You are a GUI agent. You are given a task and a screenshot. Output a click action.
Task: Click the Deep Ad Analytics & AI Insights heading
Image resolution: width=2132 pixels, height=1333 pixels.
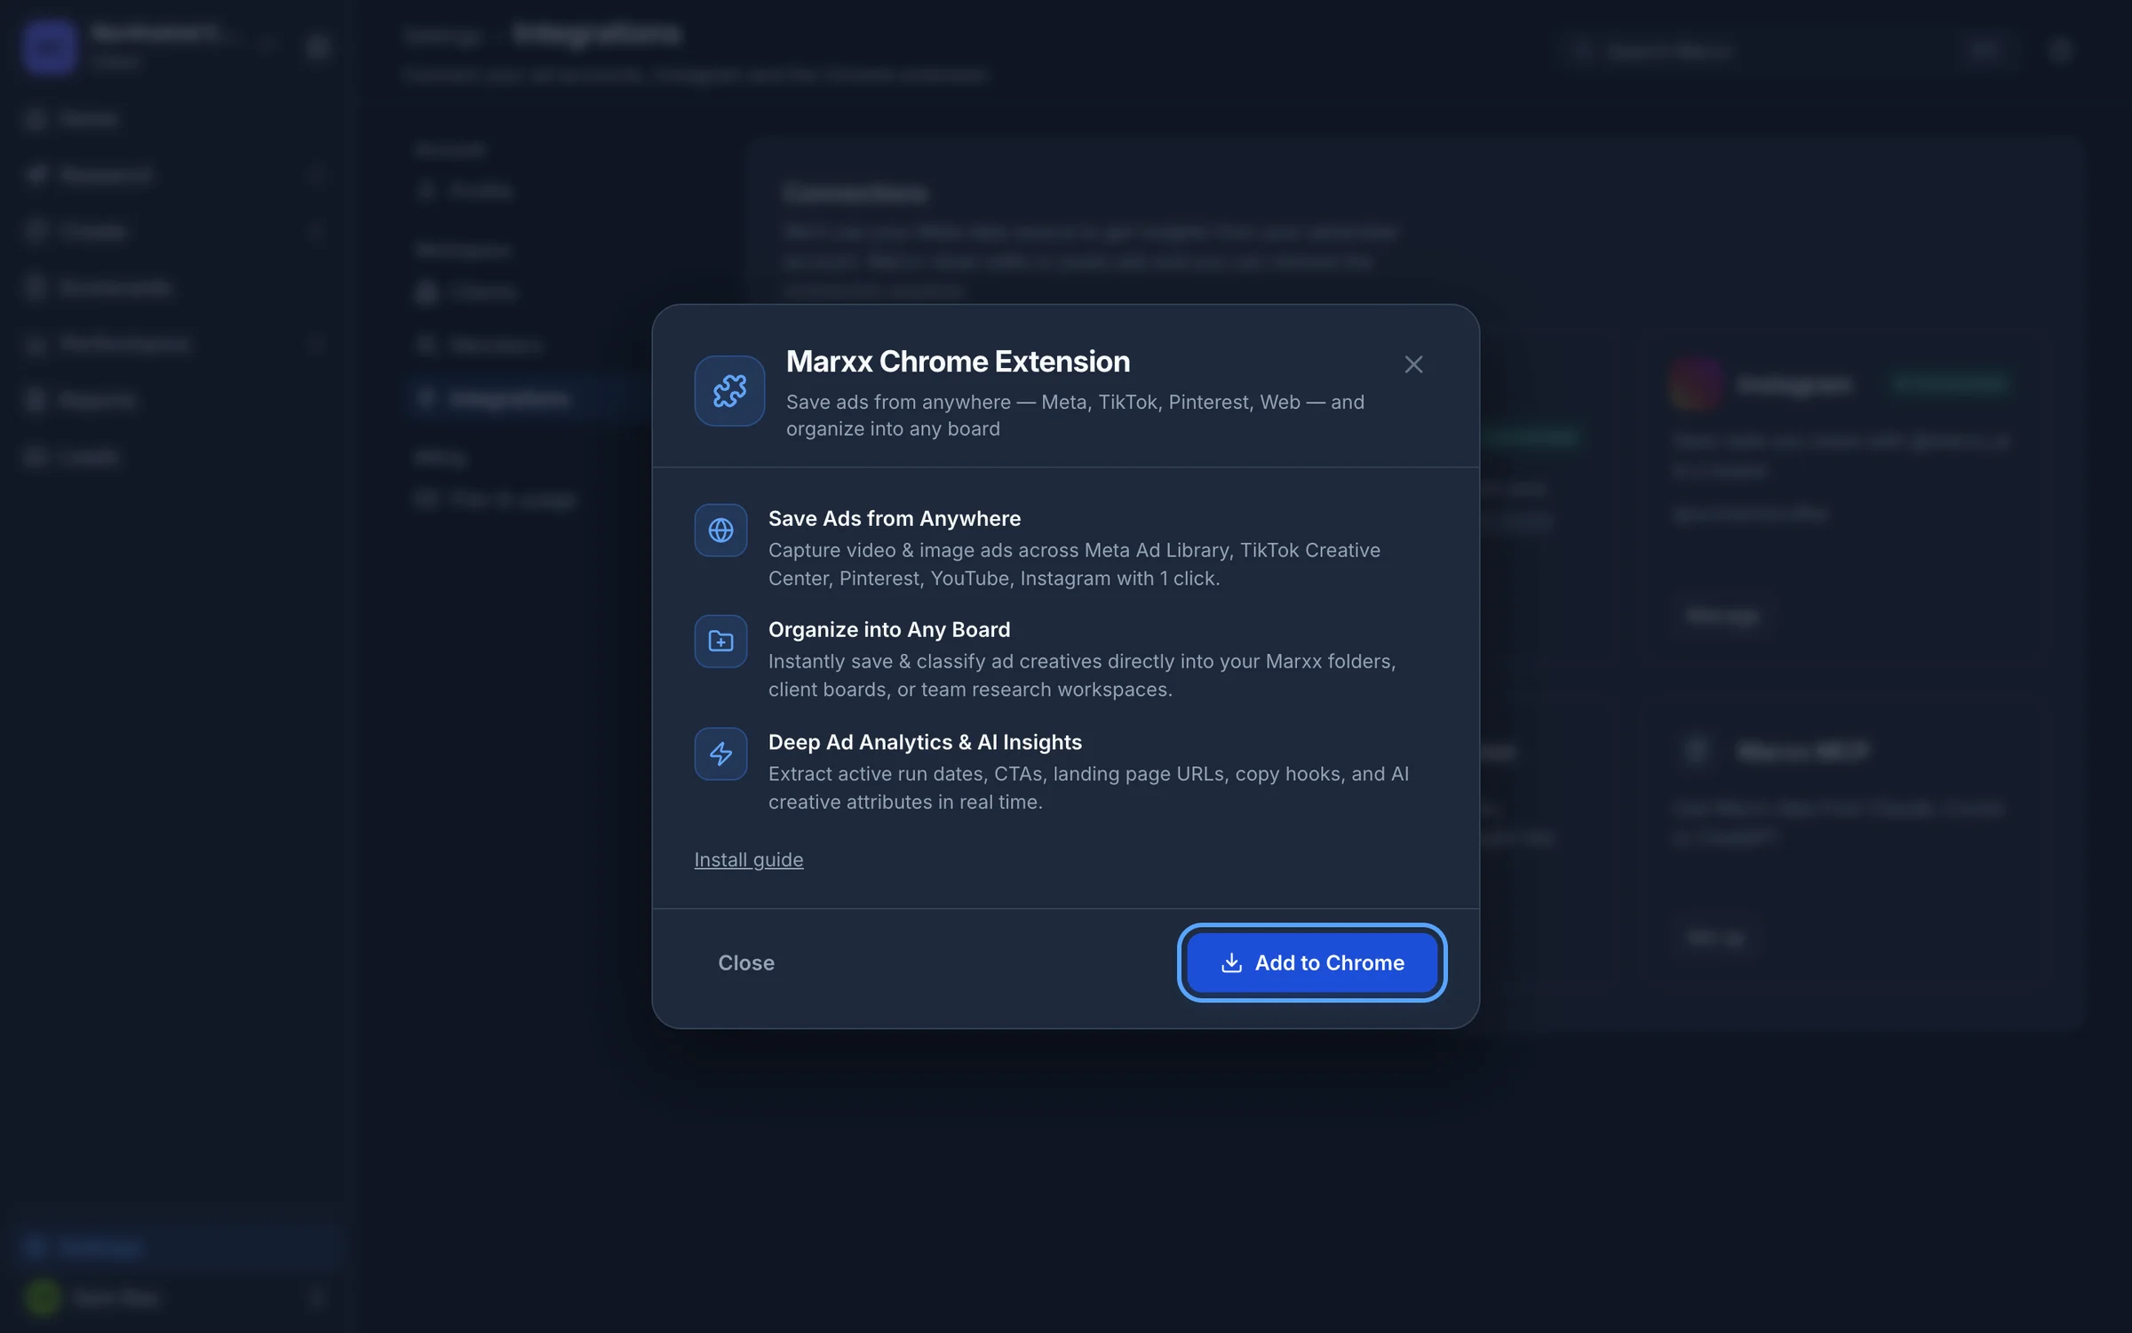[925, 742]
